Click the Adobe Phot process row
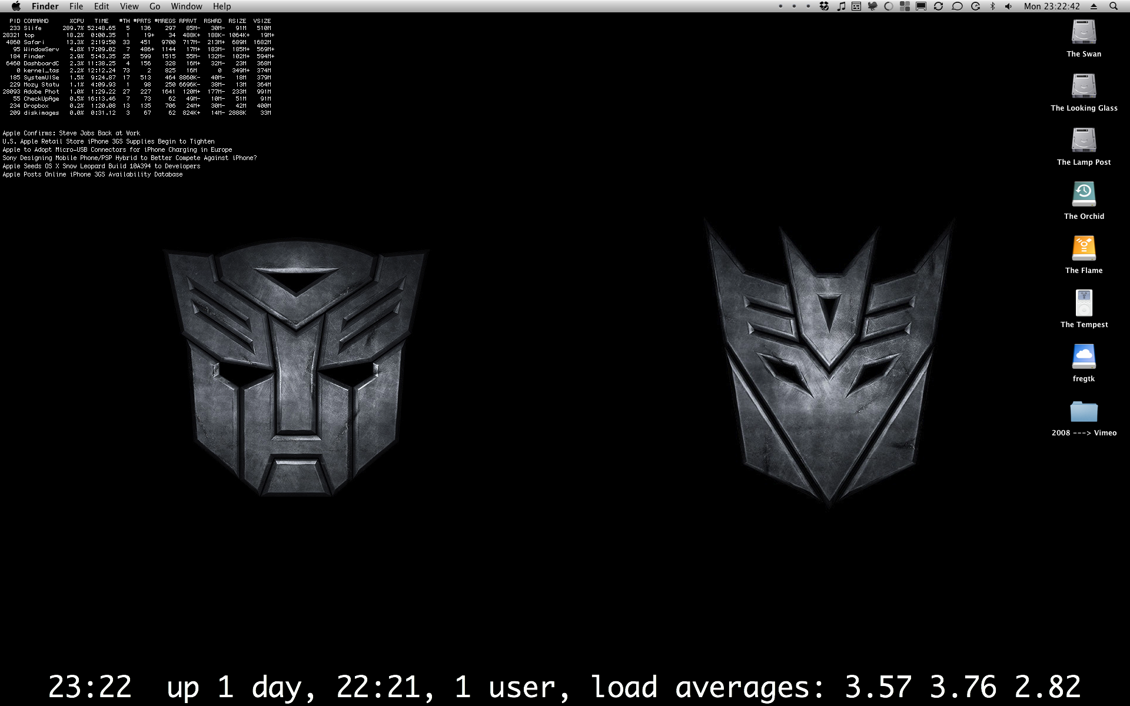Viewport: 1130px width, 706px height. point(138,92)
